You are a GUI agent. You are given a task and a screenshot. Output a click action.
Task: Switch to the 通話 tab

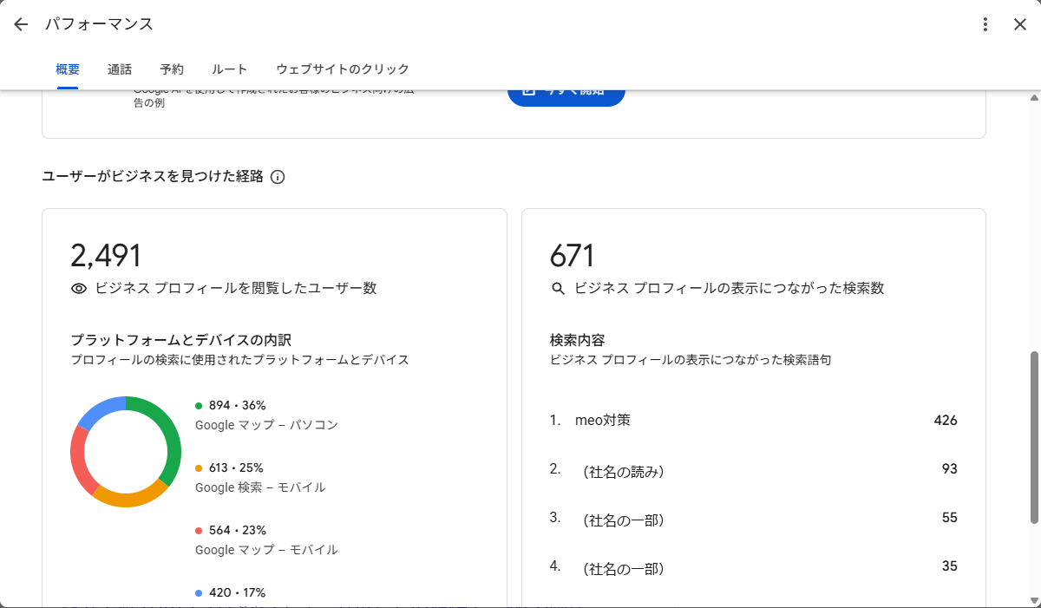click(120, 69)
